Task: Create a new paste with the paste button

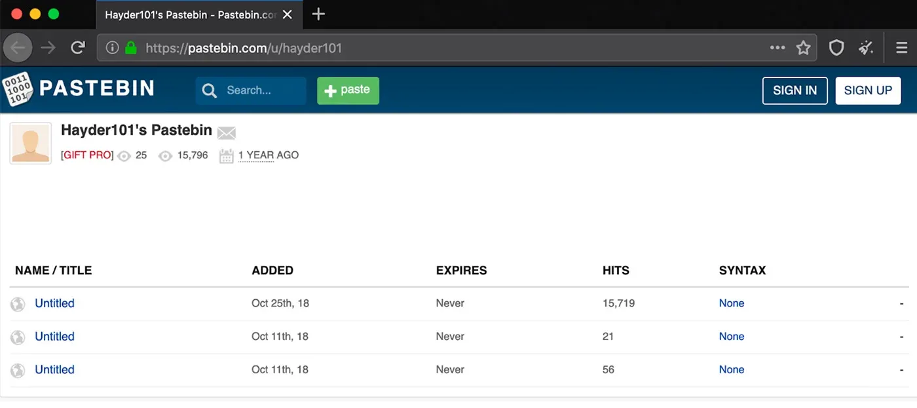Action: (348, 90)
